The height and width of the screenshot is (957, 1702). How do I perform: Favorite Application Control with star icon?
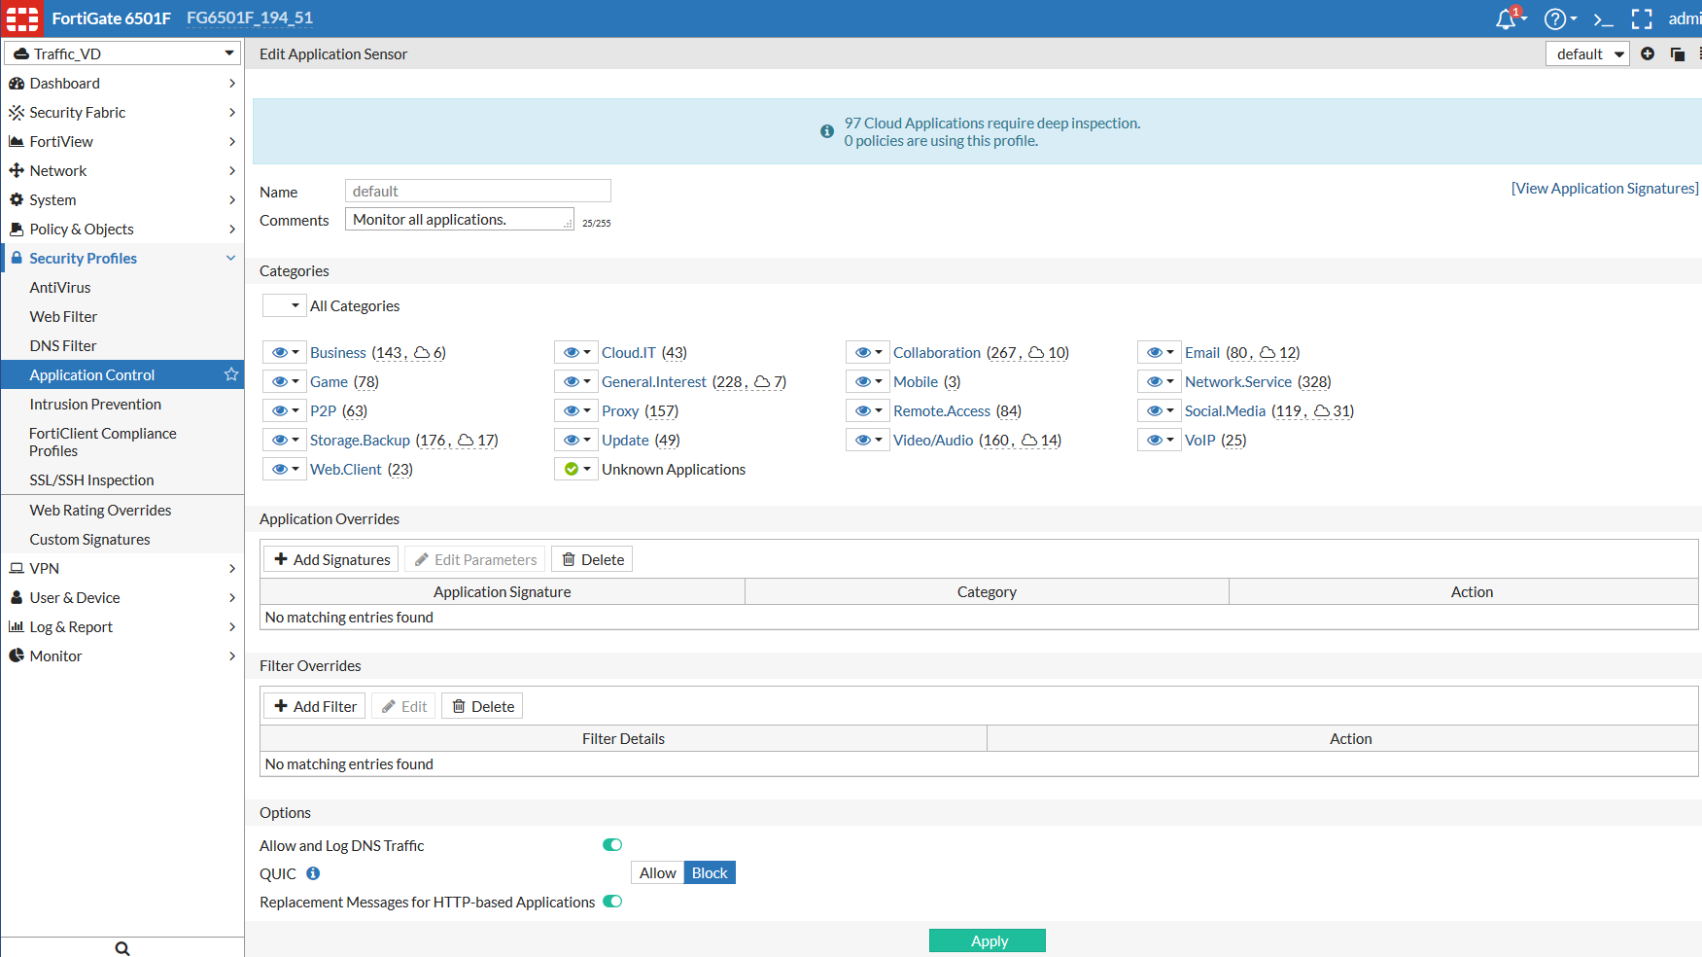click(x=231, y=374)
